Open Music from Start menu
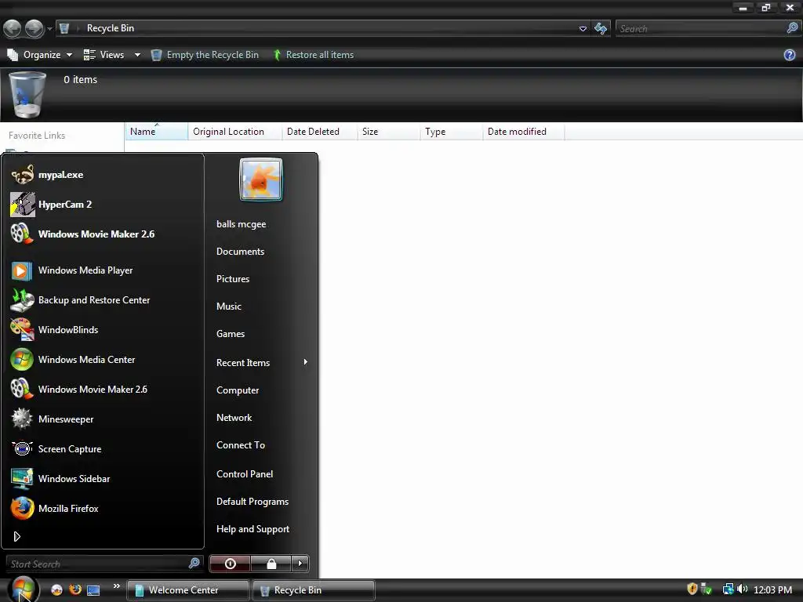This screenshot has width=803, height=602. pos(229,306)
